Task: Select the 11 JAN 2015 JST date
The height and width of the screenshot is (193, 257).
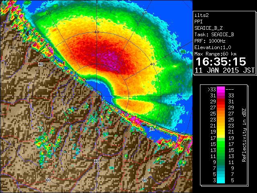Action: click(x=224, y=70)
